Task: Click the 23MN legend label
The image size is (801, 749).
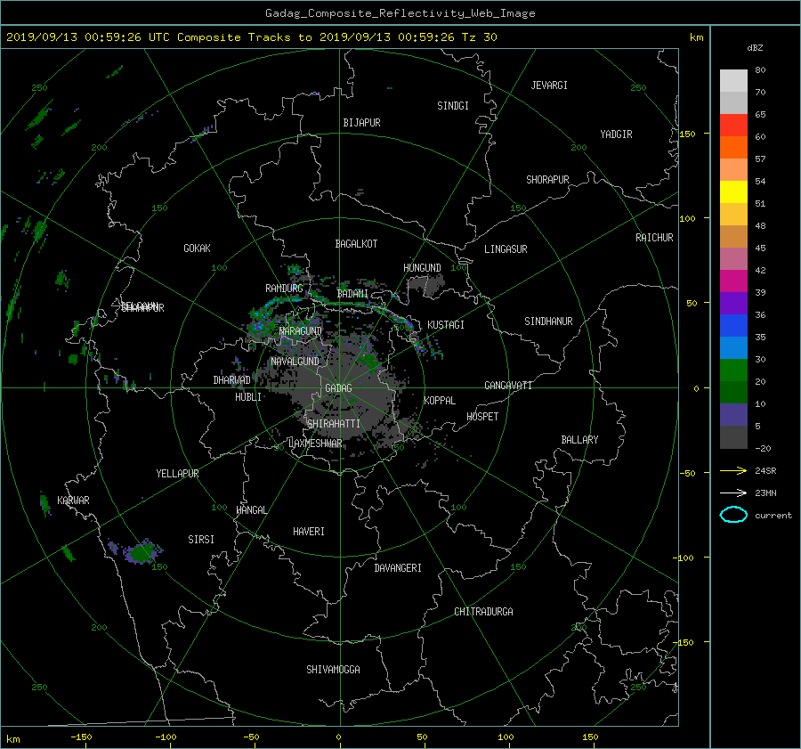Action: (765, 493)
